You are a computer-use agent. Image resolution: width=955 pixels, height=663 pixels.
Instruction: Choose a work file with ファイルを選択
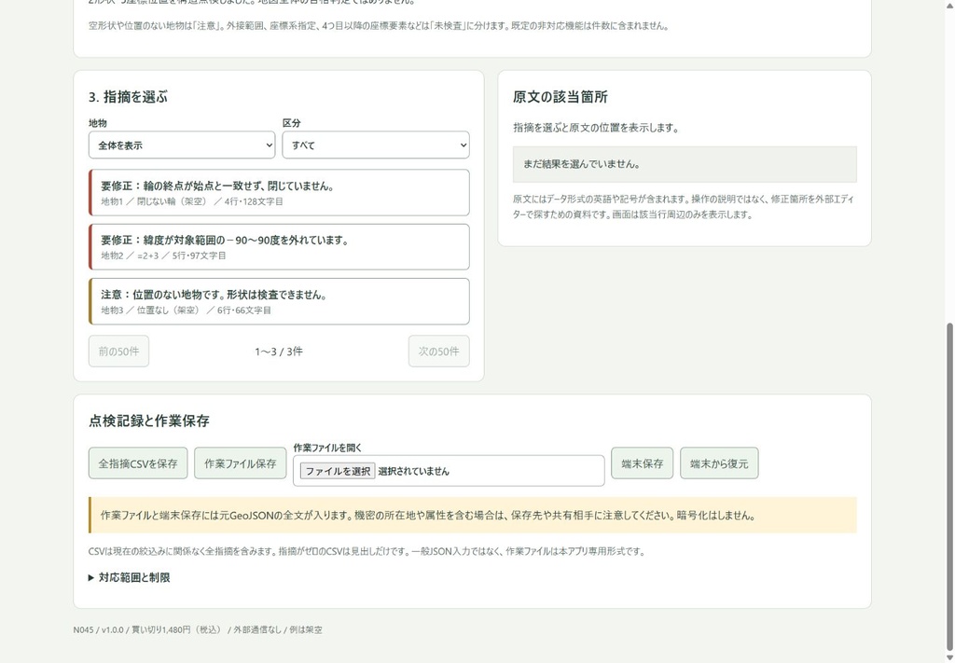coord(338,471)
